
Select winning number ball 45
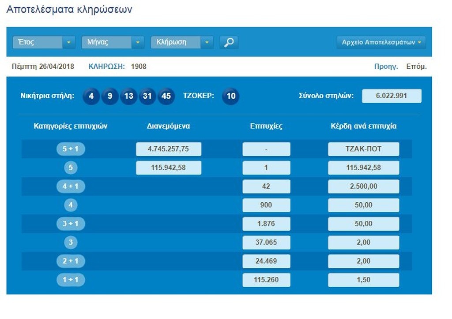[166, 96]
